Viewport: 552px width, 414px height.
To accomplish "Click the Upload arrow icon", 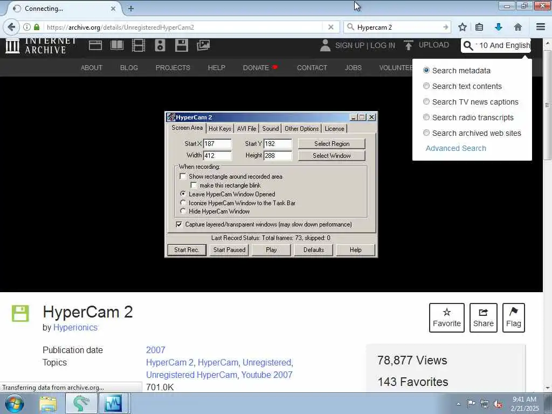I will point(409,45).
